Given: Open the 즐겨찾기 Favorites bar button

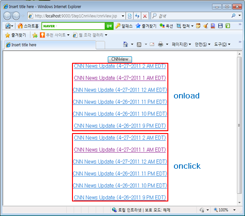Looking at the screenshot, I should [15, 35].
